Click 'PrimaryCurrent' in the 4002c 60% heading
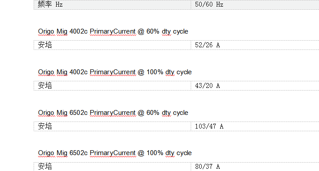This screenshot has height=171, width=319. (113, 32)
